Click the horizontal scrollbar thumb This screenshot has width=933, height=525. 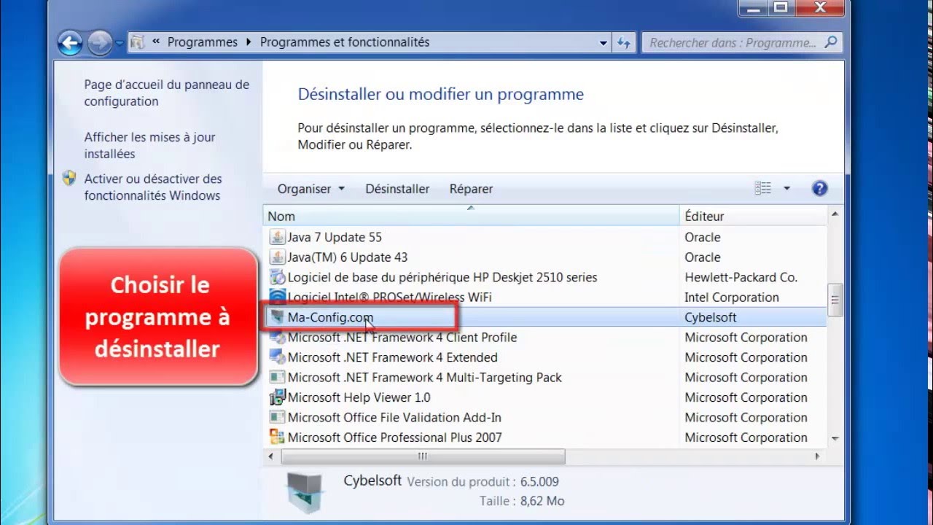(x=423, y=456)
